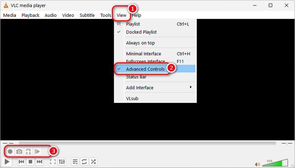Open the Help menu
Image resolution: width=295 pixels, height=168 pixels.
137,15
